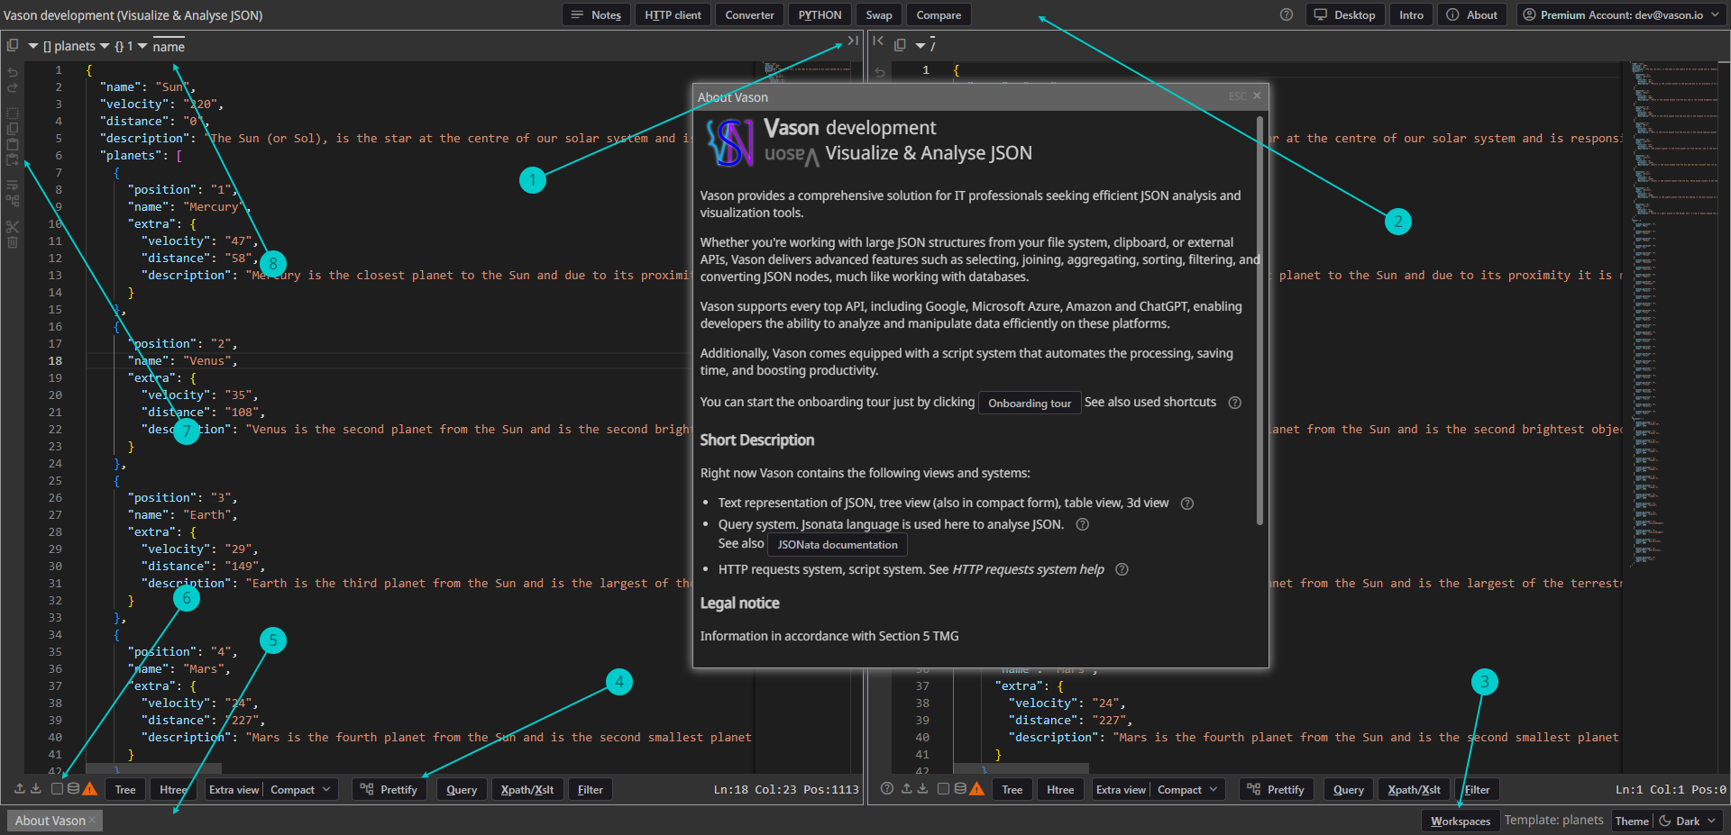Click the redo icon in left sidebar
The image size is (1731, 835).
[x=13, y=87]
